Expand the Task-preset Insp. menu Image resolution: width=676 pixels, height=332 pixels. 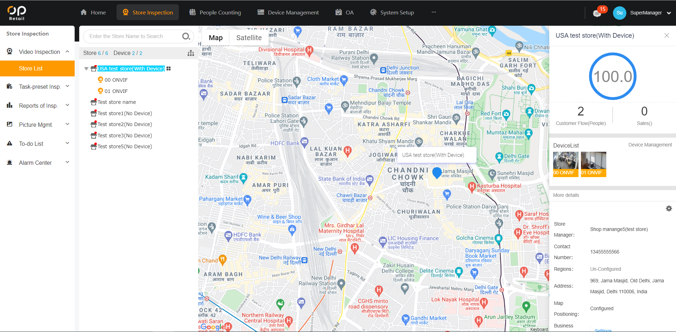pyautogui.click(x=67, y=86)
